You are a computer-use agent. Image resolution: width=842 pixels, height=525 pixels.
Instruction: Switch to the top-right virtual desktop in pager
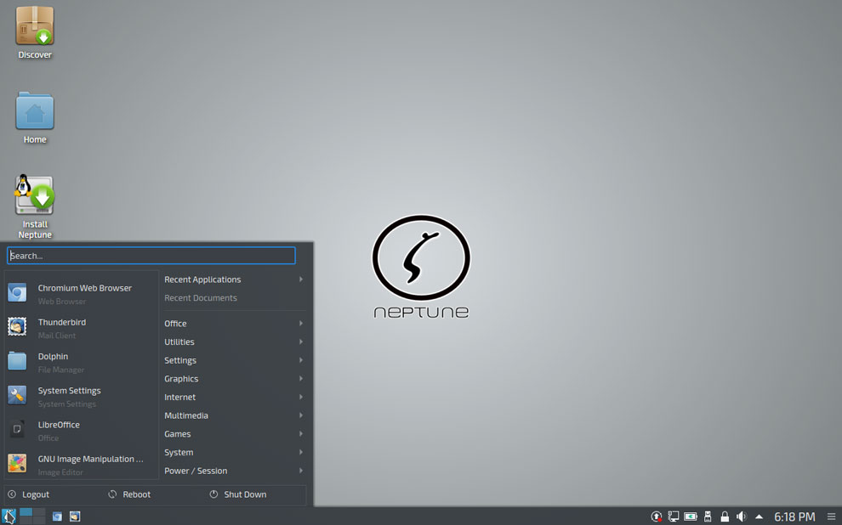tap(38, 512)
